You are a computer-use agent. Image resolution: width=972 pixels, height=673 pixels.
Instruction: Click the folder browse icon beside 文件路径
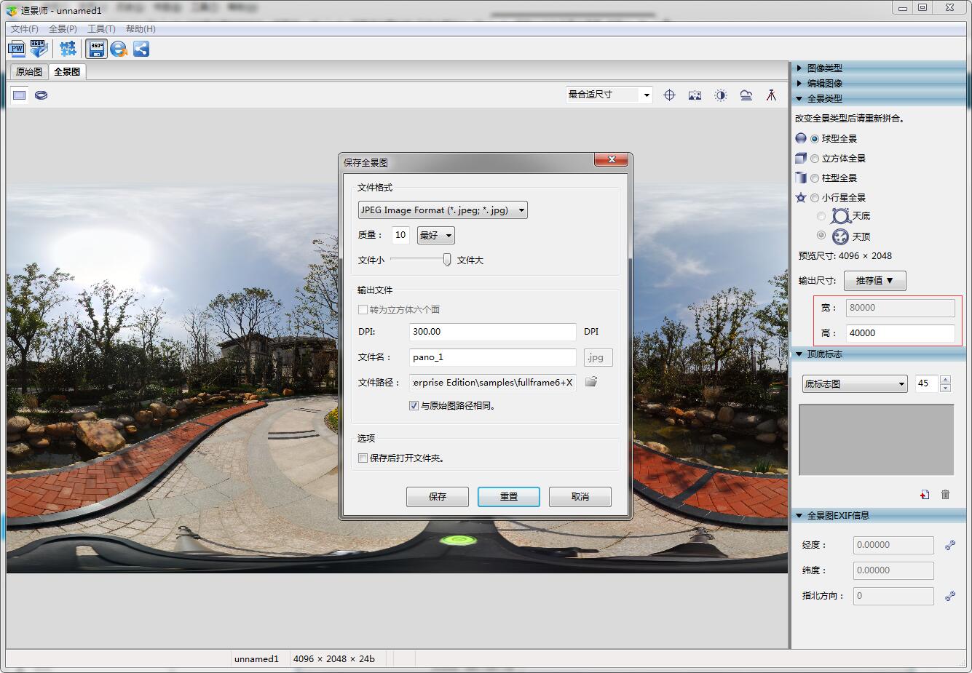(591, 382)
